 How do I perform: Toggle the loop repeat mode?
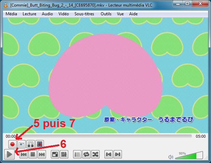click(x=87, y=154)
